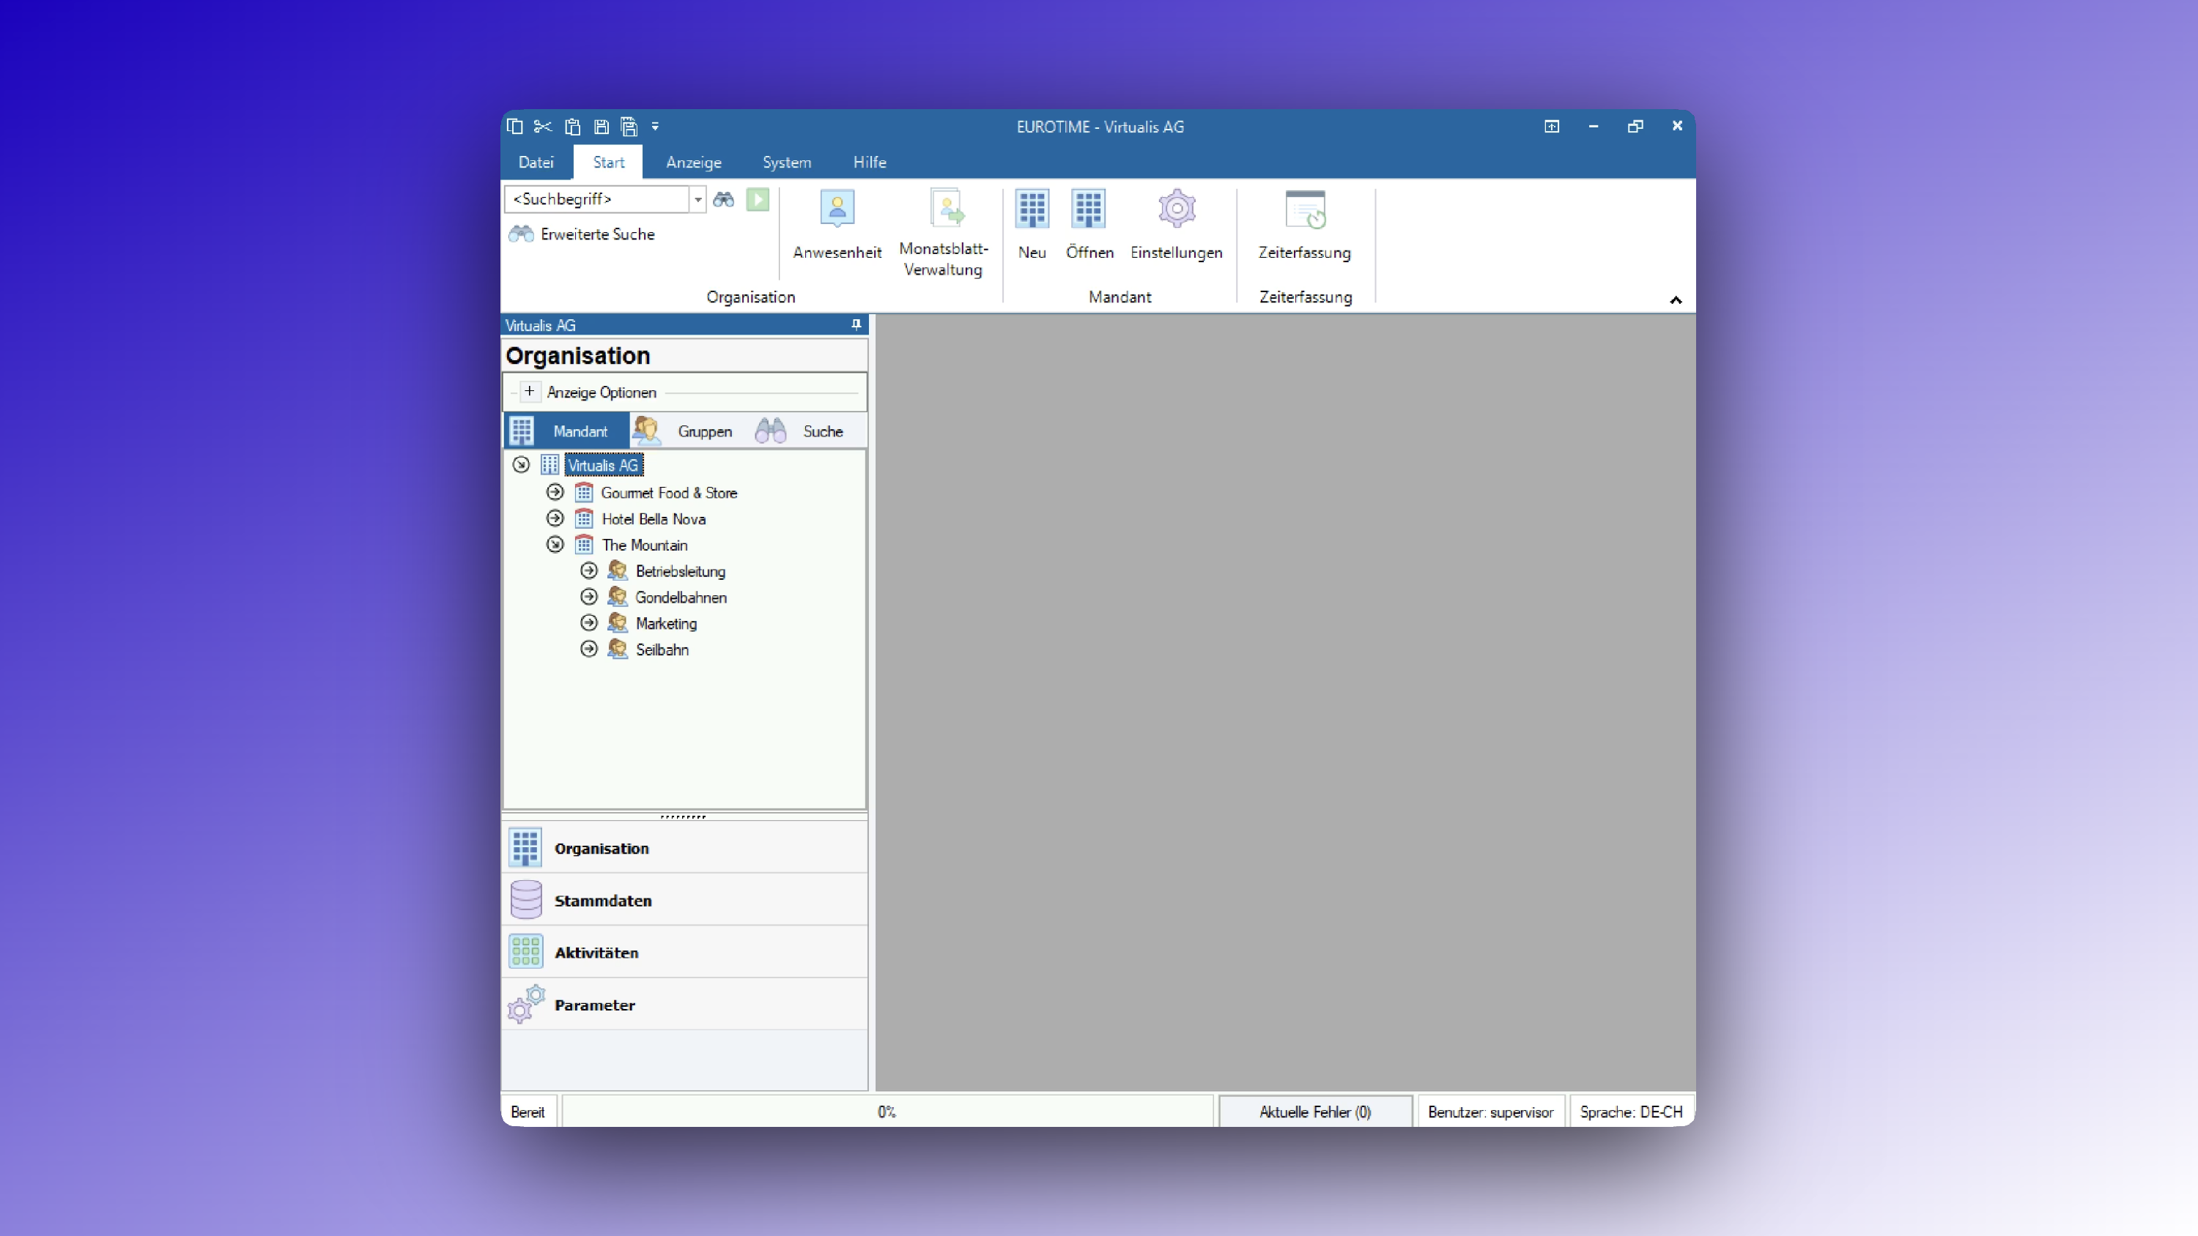Click the binoculars search icon
Screen dimensions: 2198x1236
724,200
